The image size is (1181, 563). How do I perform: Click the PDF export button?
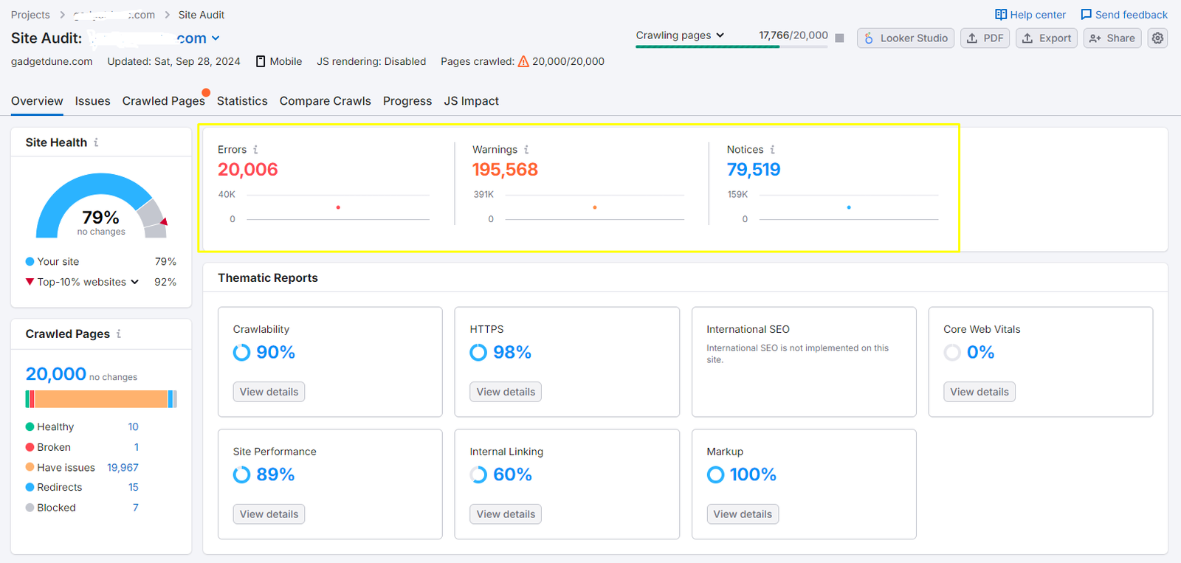985,38
